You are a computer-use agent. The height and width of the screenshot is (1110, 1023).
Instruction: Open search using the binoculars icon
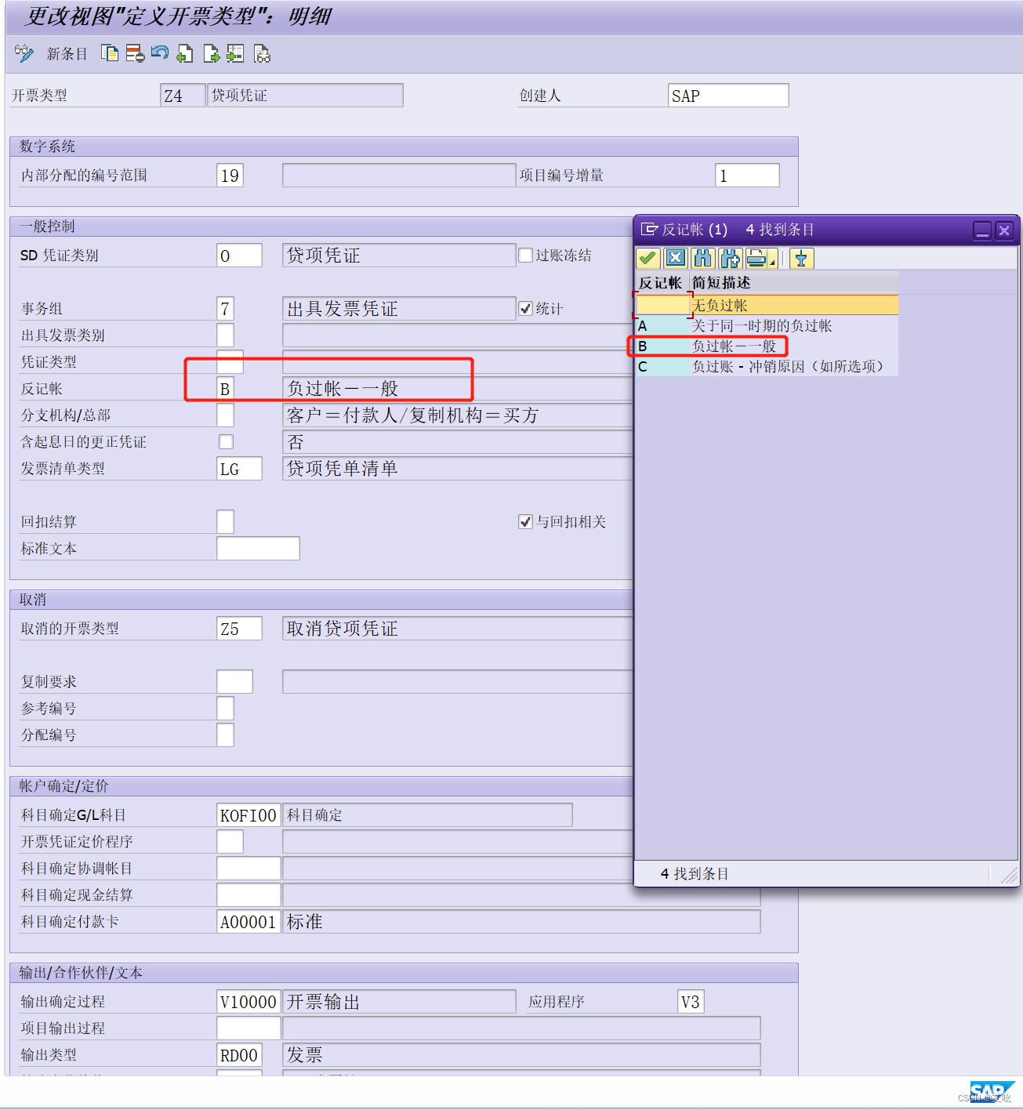click(x=702, y=258)
